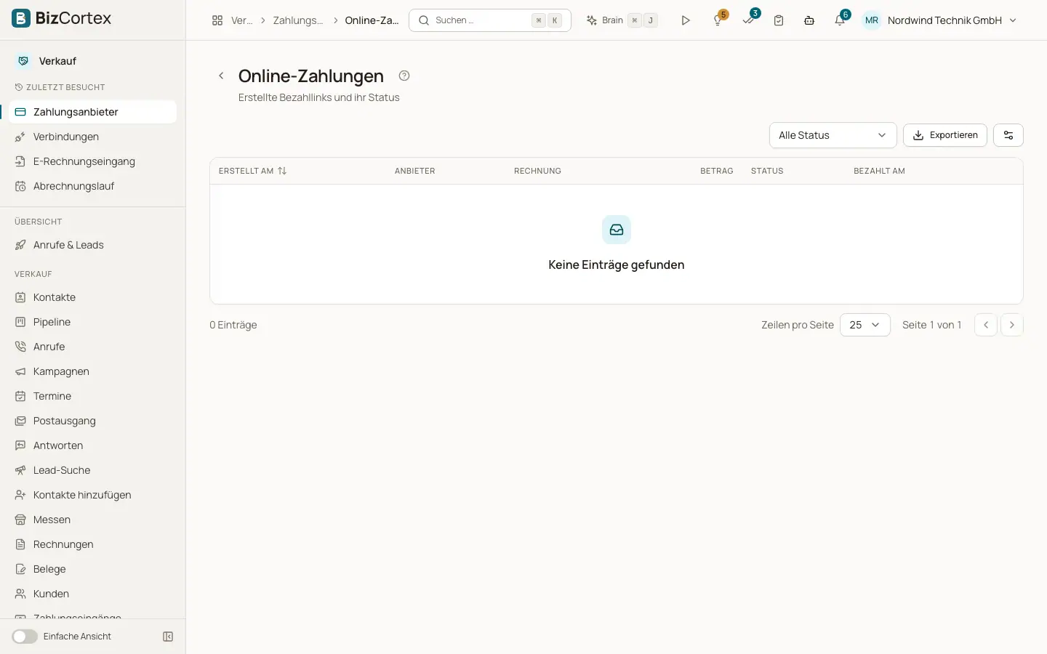This screenshot has height=654, width=1047.
Task: Open the apps grid icon in breadcrumb
Action: point(217,20)
